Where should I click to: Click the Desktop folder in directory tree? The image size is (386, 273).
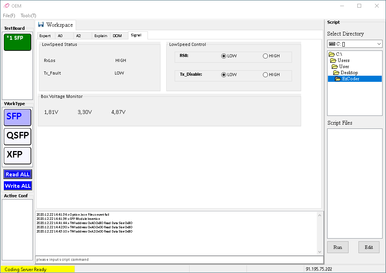coord(349,73)
